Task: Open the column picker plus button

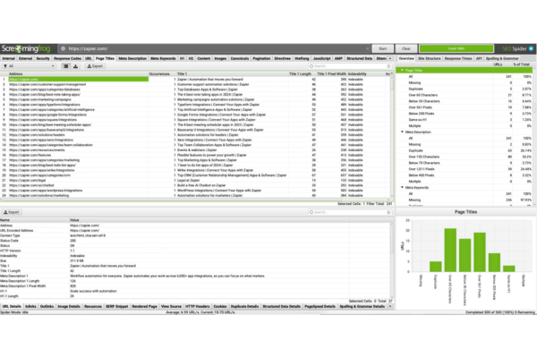Action: 392,73
